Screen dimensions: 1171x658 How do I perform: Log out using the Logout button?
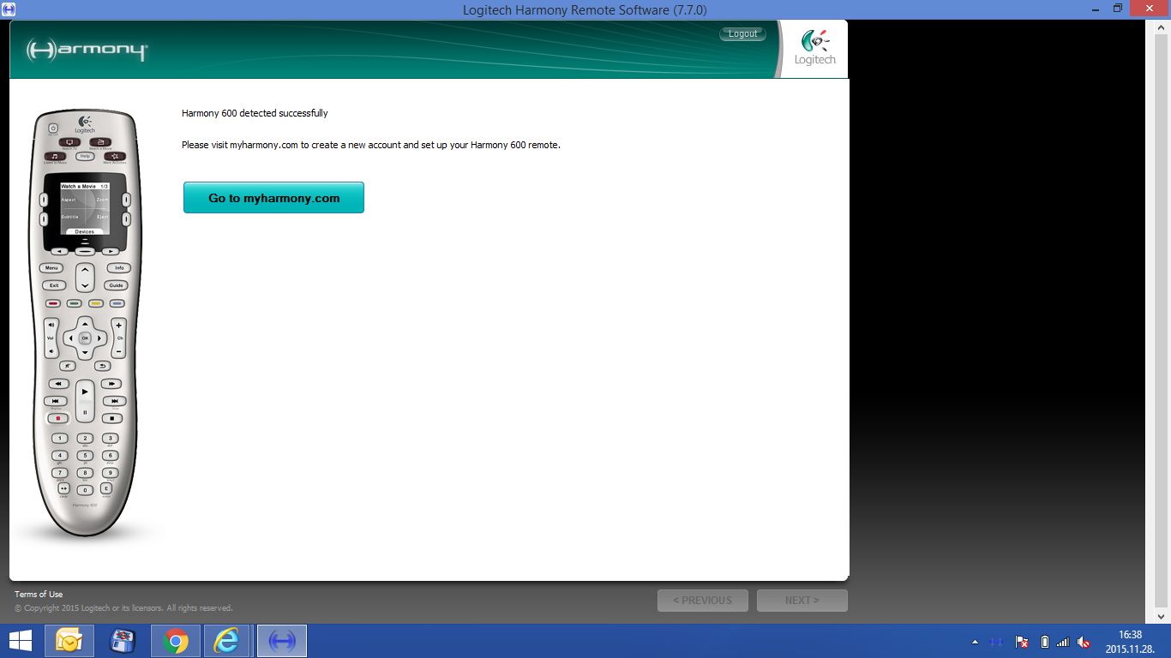[x=742, y=34]
